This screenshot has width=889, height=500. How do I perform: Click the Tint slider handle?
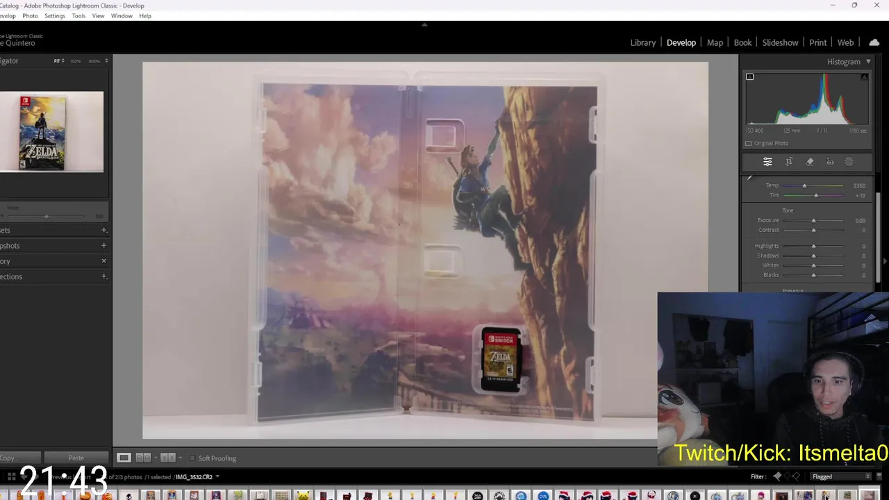tap(816, 196)
